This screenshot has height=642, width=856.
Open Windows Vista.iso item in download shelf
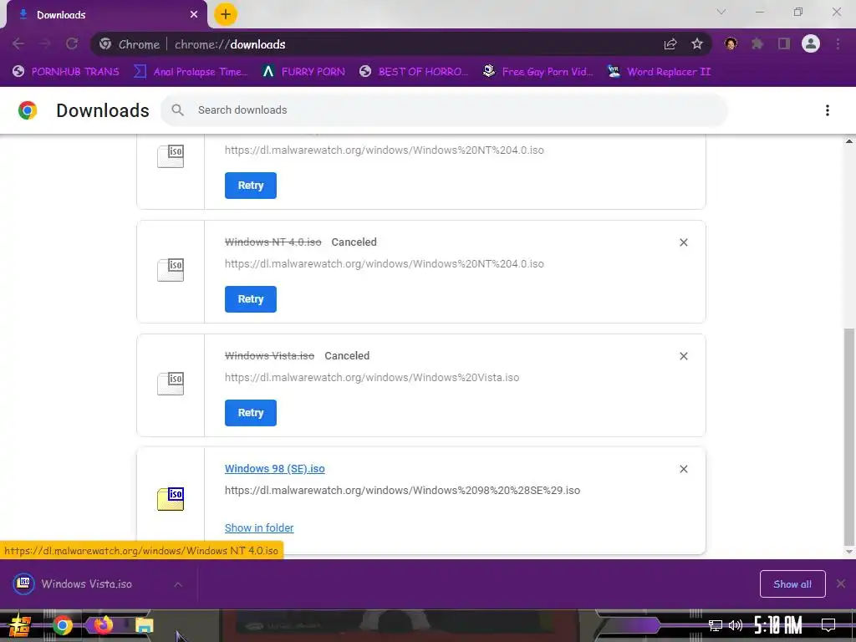pyautogui.click(x=87, y=584)
